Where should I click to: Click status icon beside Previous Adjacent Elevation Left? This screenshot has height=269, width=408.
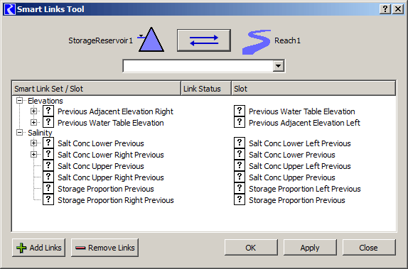point(240,122)
